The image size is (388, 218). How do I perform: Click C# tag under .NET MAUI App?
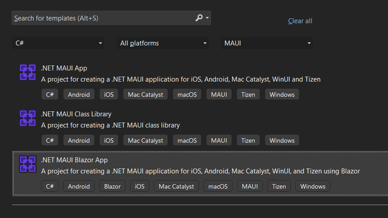coord(50,95)
